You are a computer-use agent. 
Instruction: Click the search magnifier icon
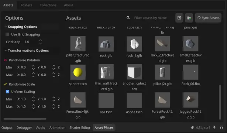point(128,18)
